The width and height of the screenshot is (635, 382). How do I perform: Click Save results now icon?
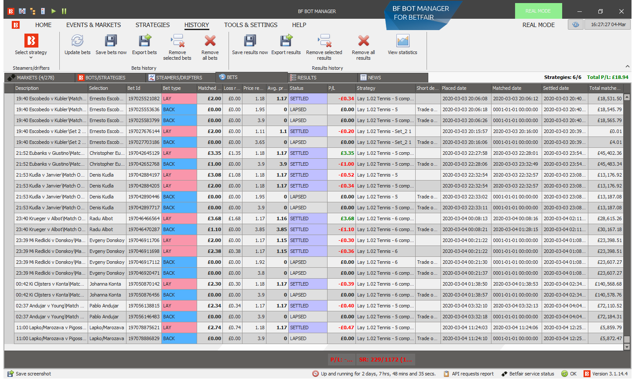(250, 41)
